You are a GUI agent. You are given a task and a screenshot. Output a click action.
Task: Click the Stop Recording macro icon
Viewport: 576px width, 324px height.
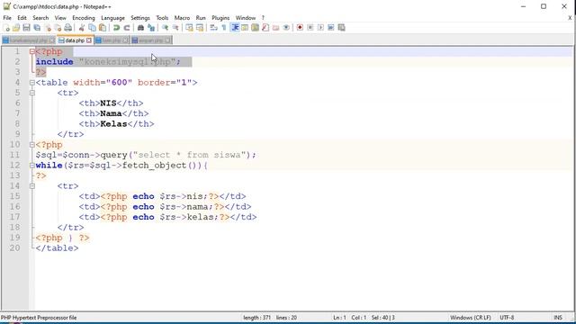(310, 28)
